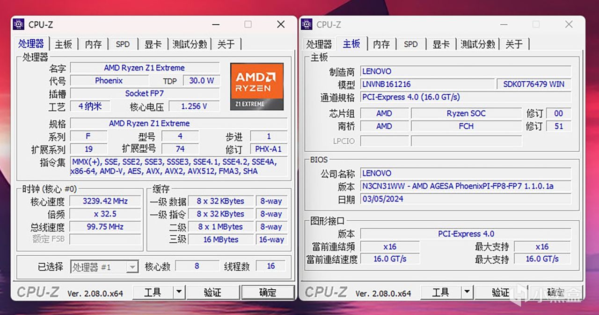The image size is (599, 315).
Task: Click the 工具 button in the left window
Action: (153, 293)
